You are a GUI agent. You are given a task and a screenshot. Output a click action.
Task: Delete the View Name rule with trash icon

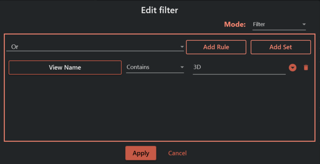point(306,67)
